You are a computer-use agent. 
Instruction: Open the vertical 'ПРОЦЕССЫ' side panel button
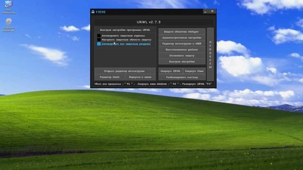pyautogui.click(x=210, y=54)
